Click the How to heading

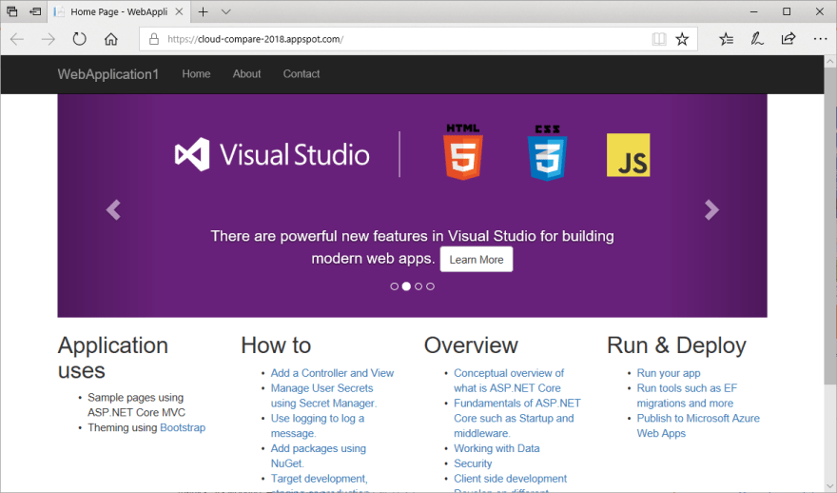click(x=276, y=345)
